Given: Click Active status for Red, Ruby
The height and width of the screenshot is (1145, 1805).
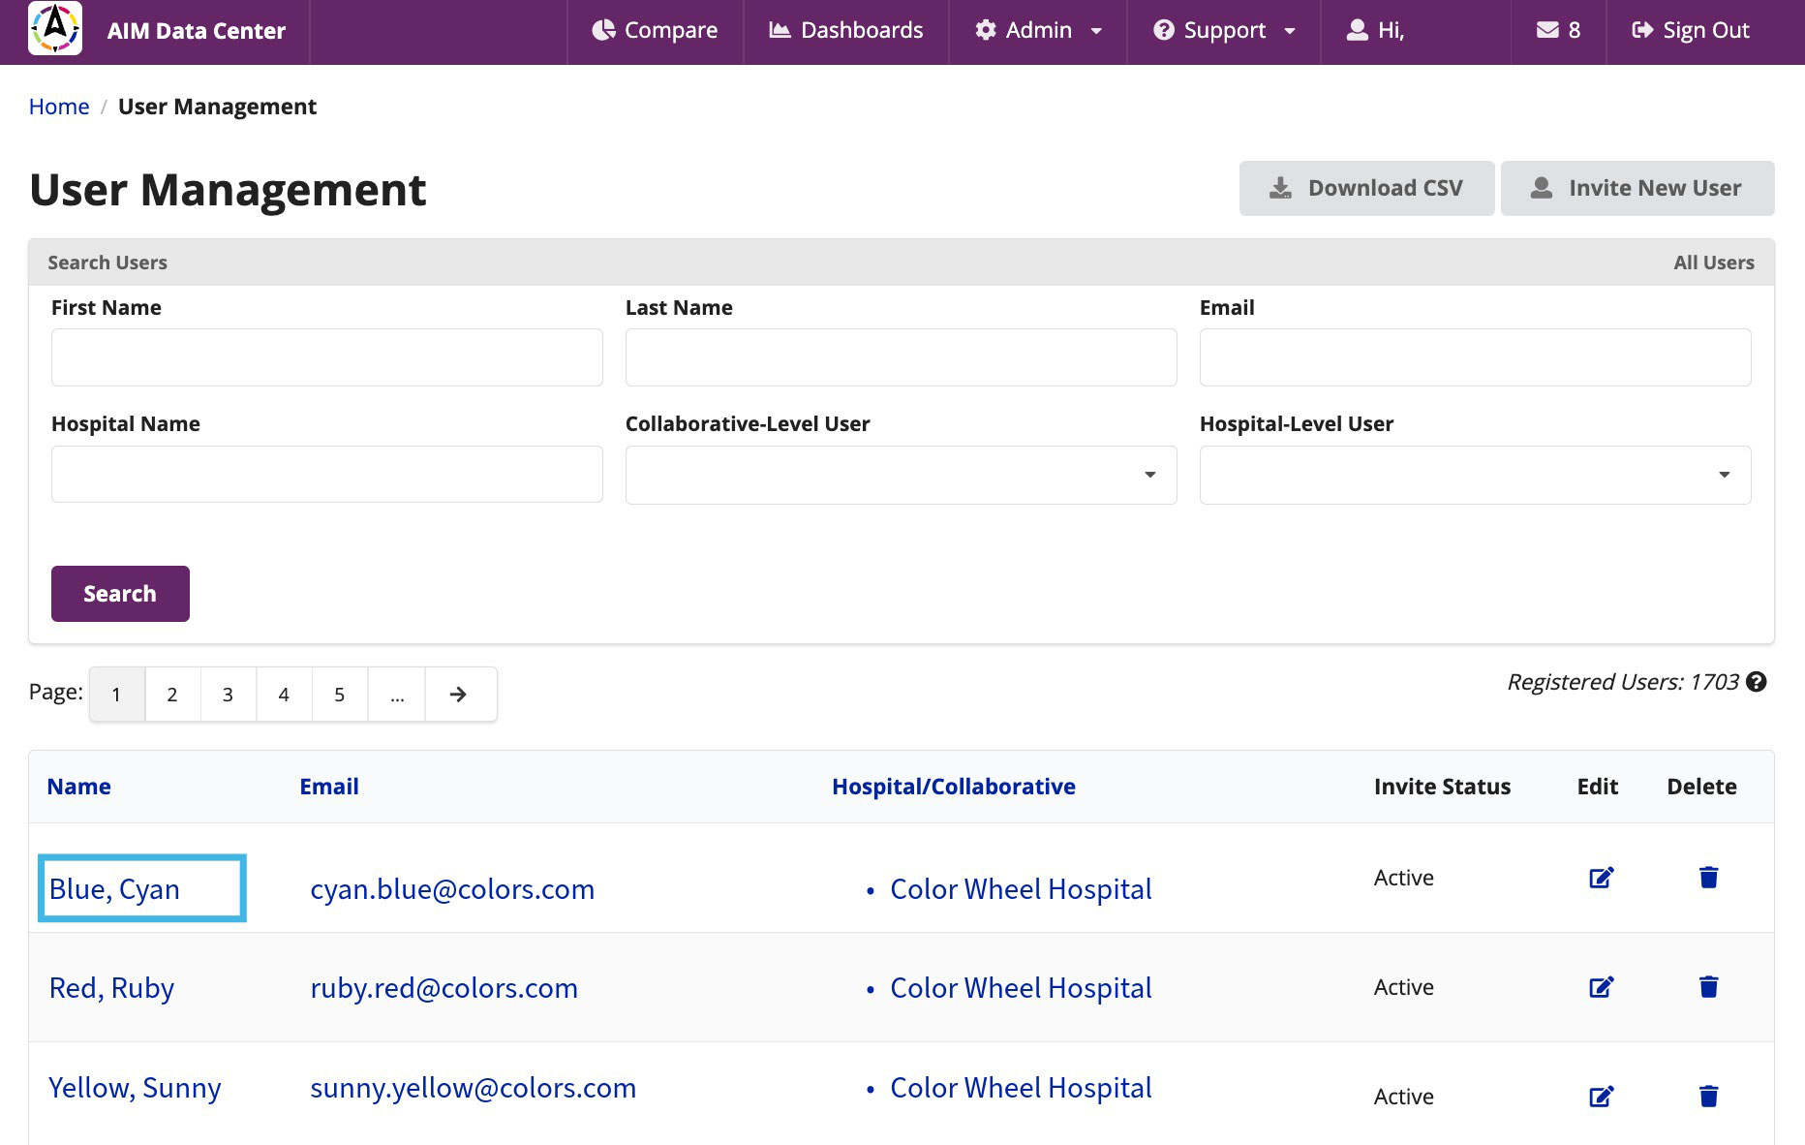Looking at the screenshot, I should pyautogui.click(x=1403, y=987).
